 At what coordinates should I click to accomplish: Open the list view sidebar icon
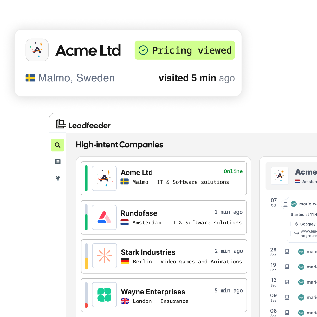(x=58, y=162)
